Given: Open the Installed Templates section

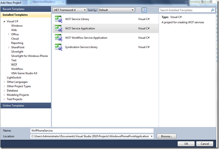Looking at the screenshot, I should (26, 15).
